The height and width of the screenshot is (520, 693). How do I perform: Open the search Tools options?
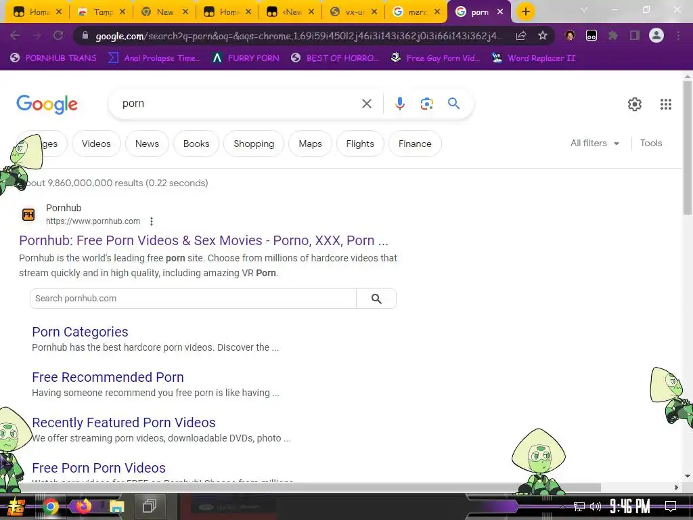(x=651, y=144)
